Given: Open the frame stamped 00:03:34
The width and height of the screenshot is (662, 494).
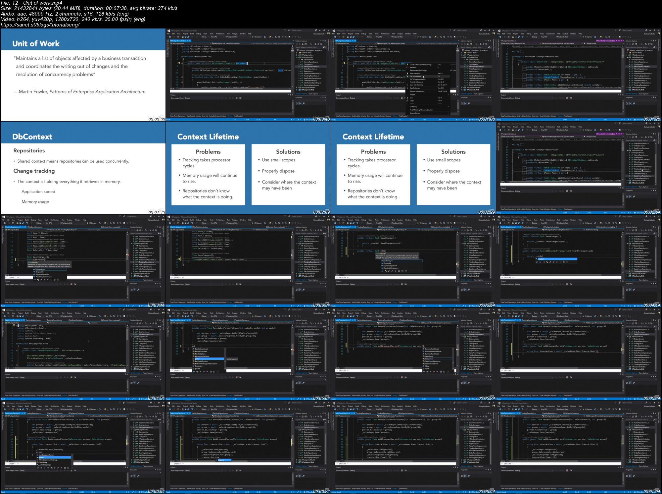Looking at the screenshot, I should [248, 261].
